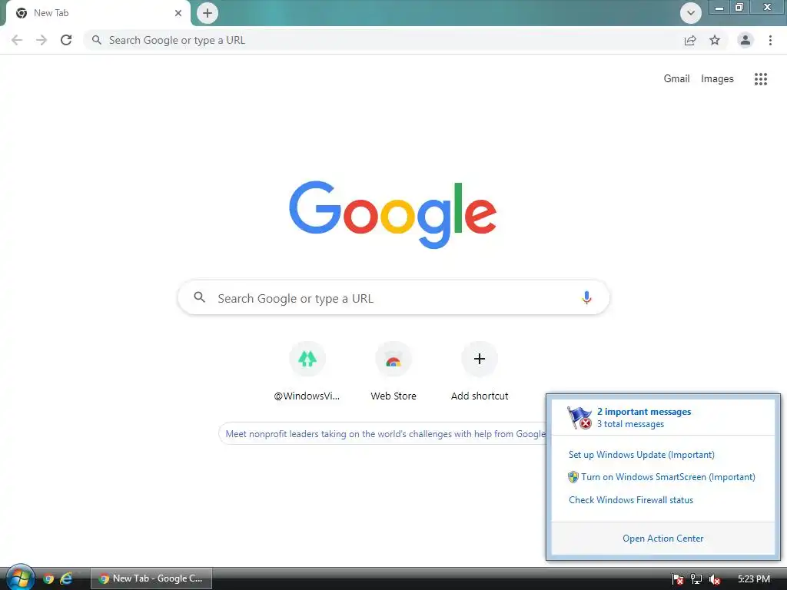
Task: Click the 5:23 PM taskbar clock
Action: click(754, 579)
